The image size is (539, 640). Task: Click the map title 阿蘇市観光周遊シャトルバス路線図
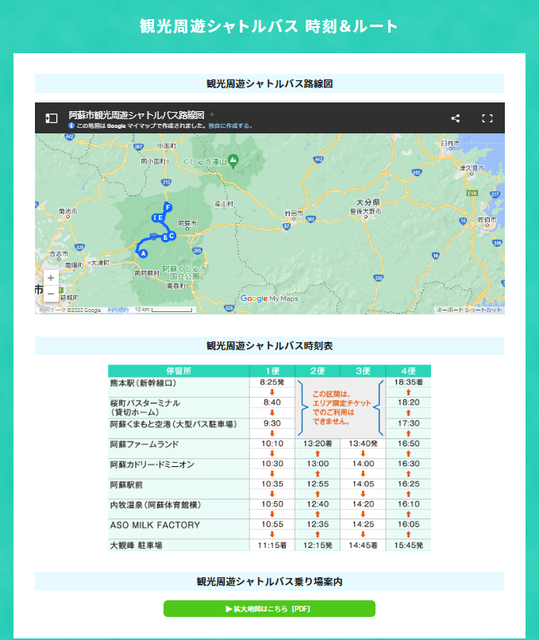click(137, 114)
